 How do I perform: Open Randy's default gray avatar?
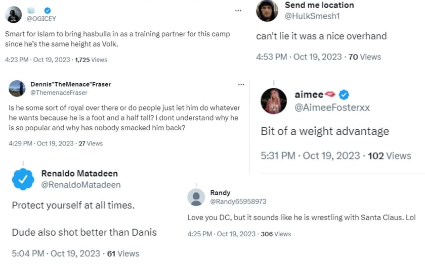tap(196, 197)
